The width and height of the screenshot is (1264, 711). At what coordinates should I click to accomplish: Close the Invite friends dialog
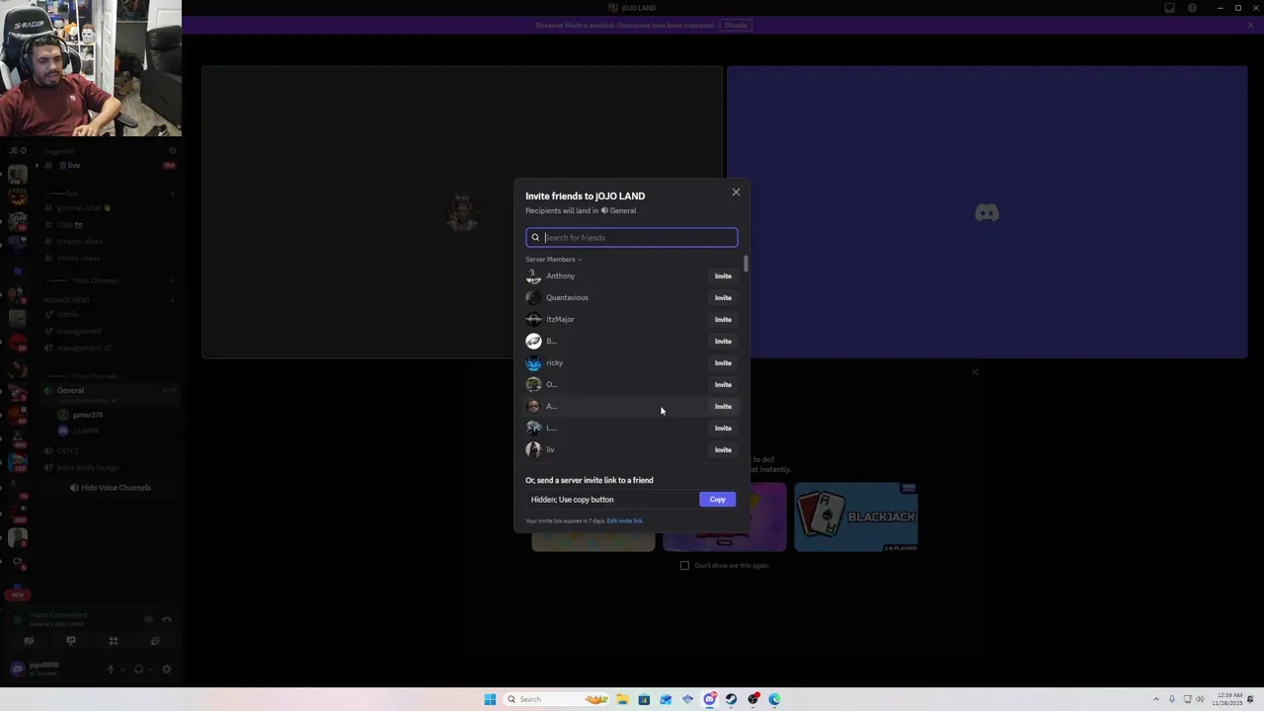(736, 192)
